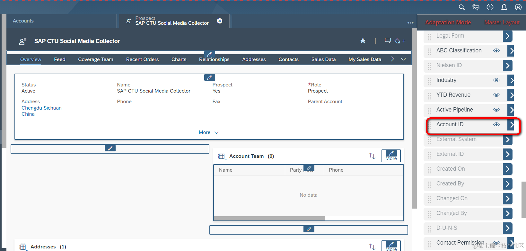Click the comment bubble icon in header

click(x=388, y=40)
